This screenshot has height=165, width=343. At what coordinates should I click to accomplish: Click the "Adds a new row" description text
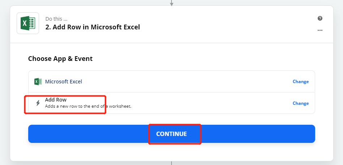point(88,107)
